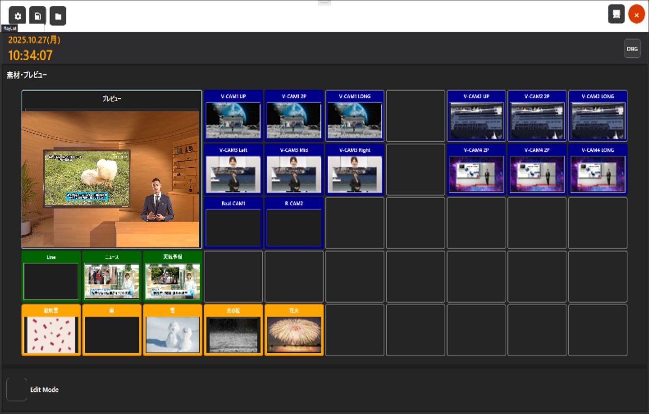Select the V-CAM1 UP source tile

(233, 116)
